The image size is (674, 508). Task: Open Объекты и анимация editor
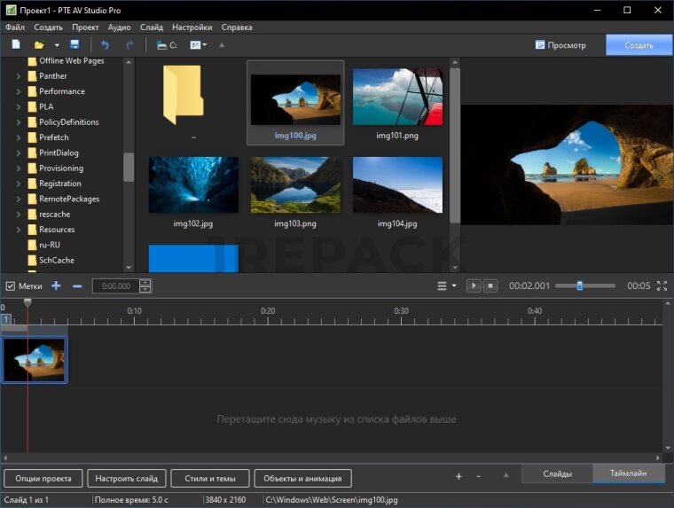(x=303, y=478)
